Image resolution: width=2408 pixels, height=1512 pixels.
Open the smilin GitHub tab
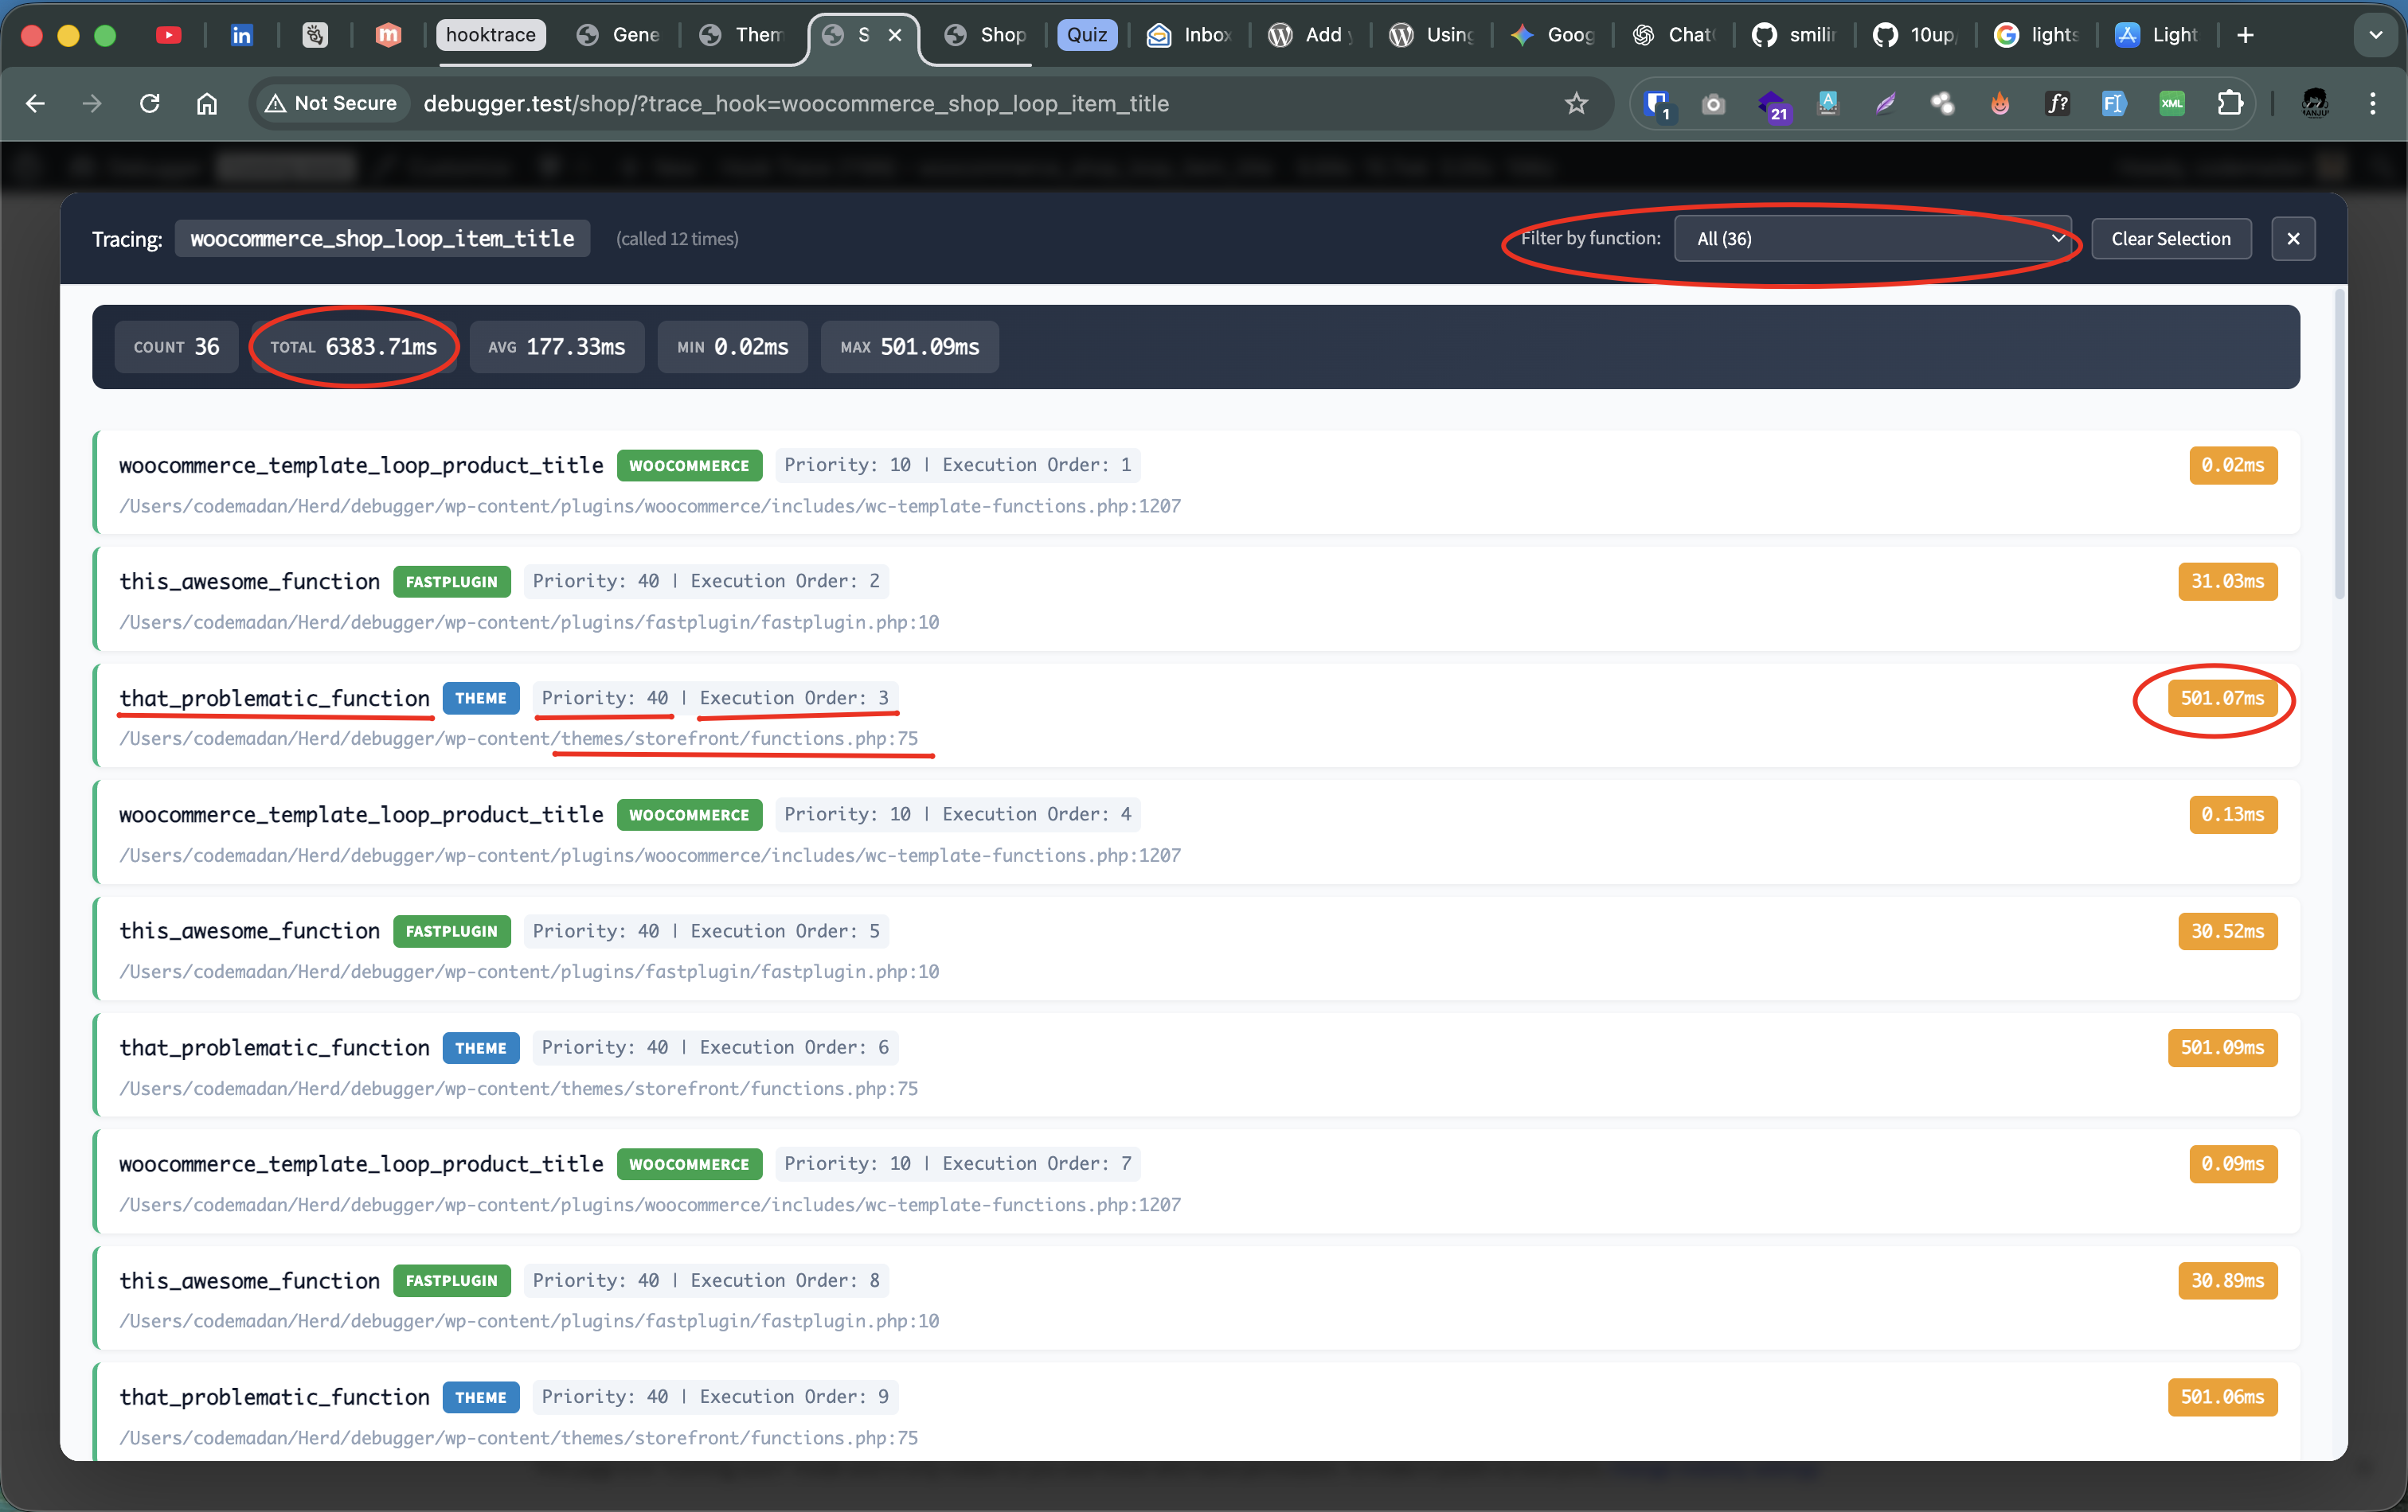pos(1795,35)
